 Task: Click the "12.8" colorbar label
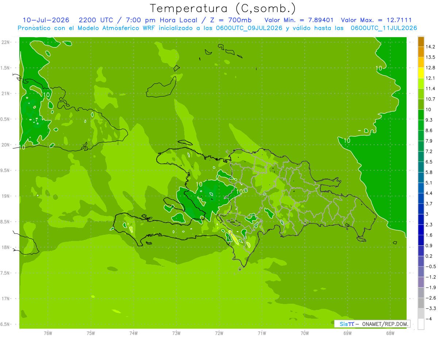tap(430, 68)
